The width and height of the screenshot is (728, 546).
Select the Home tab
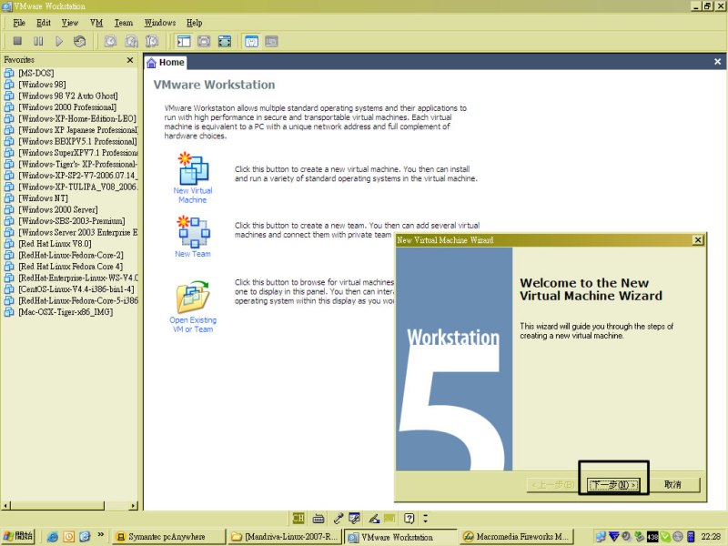[x=166, y=63]
